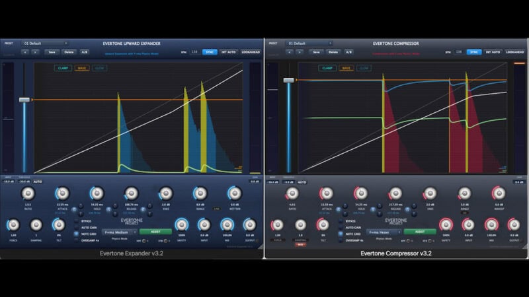The height and width of the screenshot is (297, 529).
Task: Click the Force knob in the Upward Expander
Action: (x=14, y=224)
